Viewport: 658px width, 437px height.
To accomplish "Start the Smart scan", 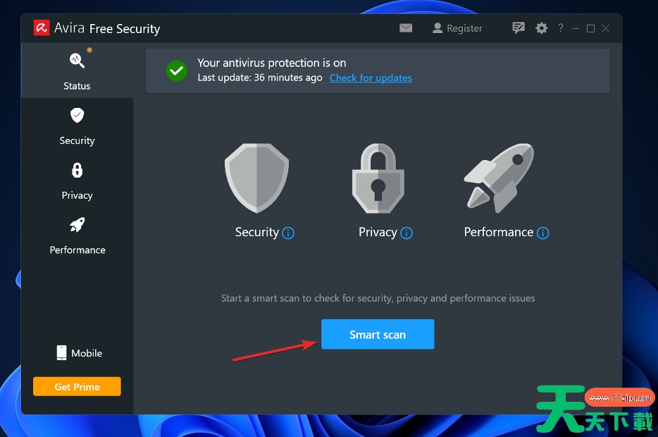I will 378,334.
